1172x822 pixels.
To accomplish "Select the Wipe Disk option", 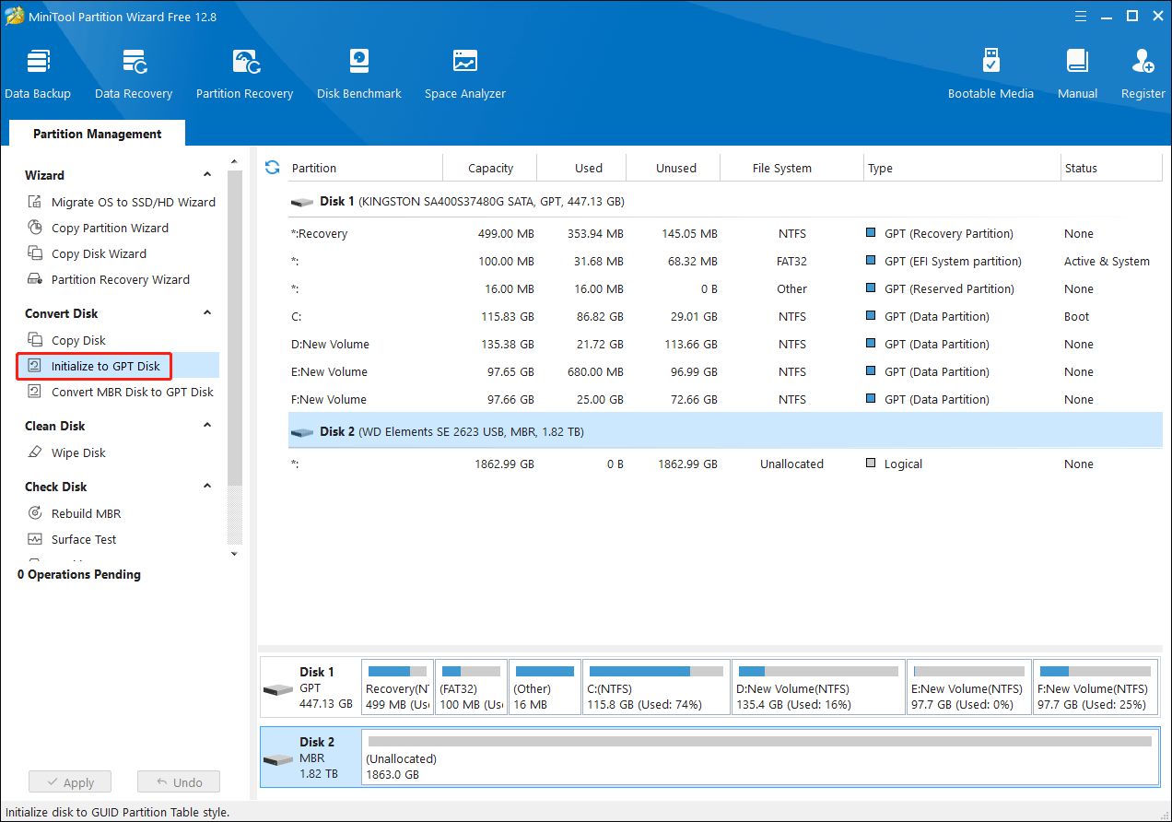I will pyautogui.click(x=78, y=452).
